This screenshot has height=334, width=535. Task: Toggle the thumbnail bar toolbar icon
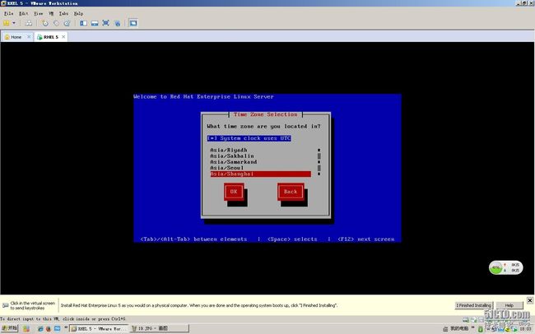pos(95,23)
